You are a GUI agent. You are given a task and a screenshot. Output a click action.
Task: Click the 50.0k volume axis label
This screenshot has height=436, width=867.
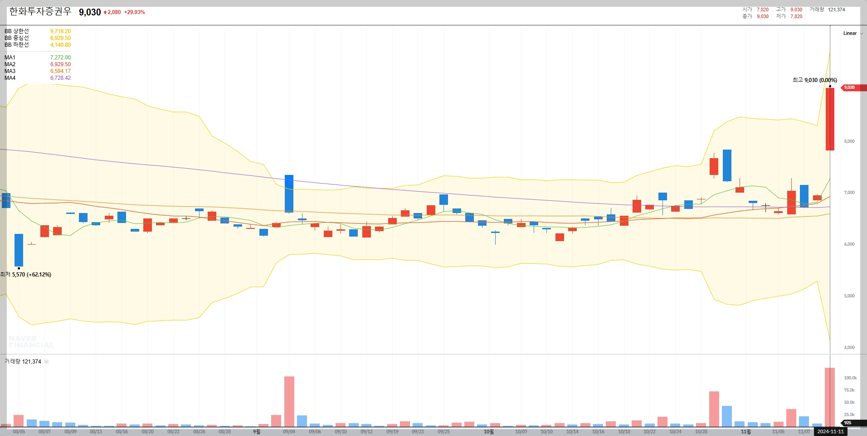click(849, 402)
